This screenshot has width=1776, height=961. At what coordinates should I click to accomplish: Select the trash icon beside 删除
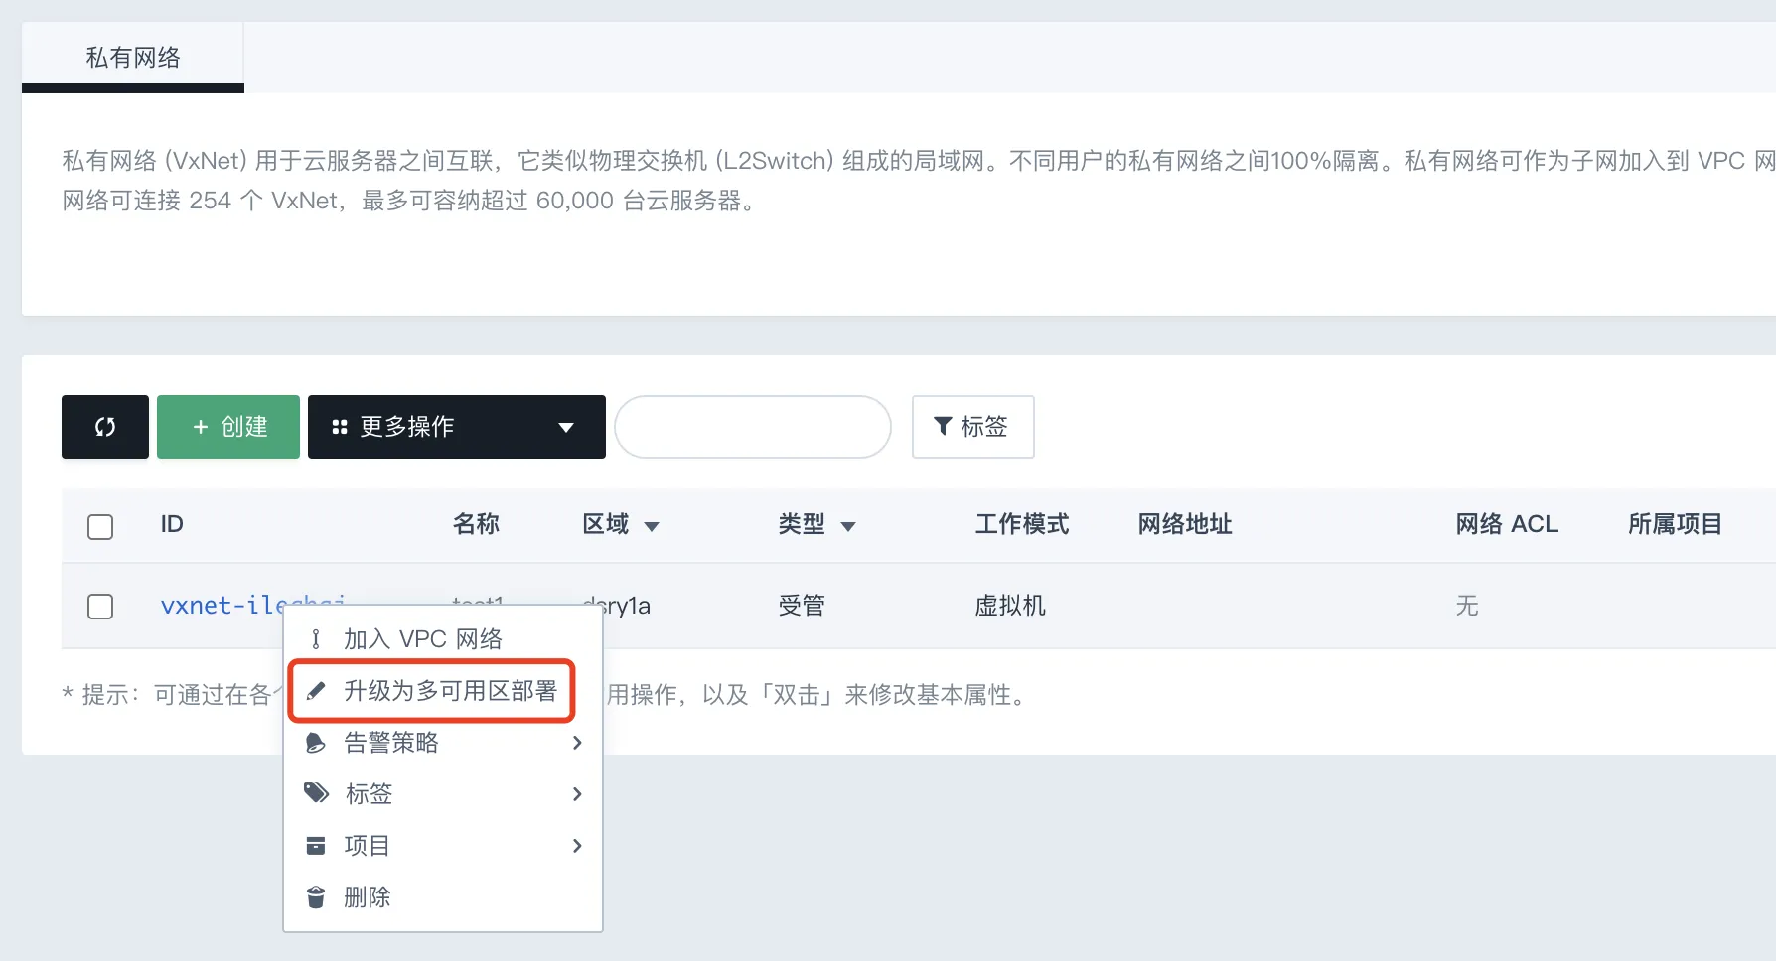(x=316, y=896)
